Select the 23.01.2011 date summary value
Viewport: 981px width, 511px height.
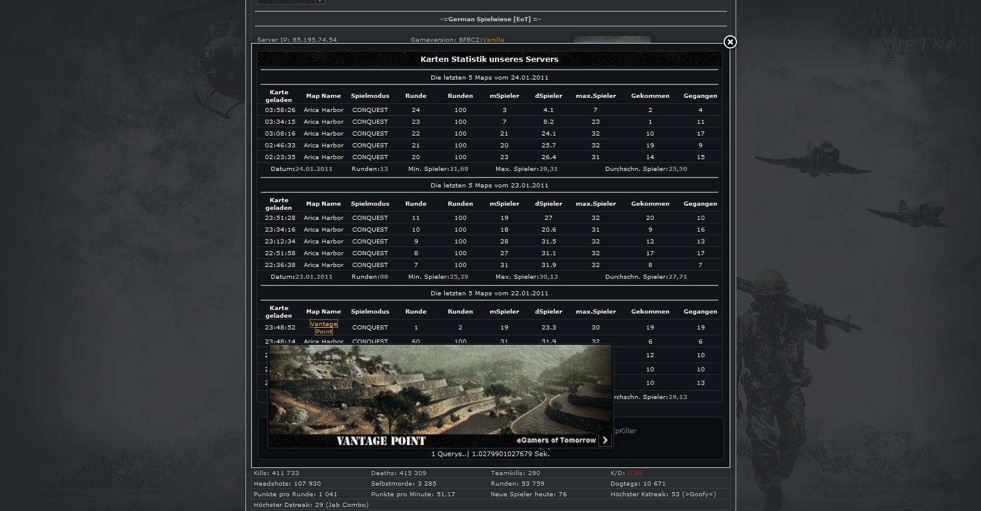pos(314,277)
